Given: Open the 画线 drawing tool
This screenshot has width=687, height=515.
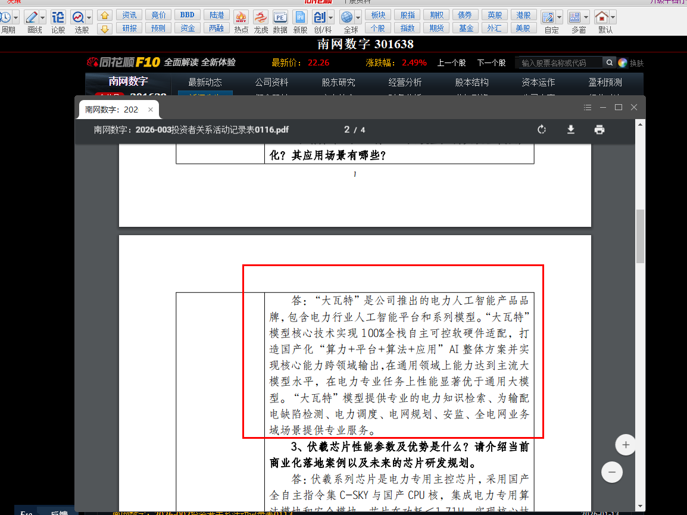Looking at the screenshot, I should click(x=32, y=17).
